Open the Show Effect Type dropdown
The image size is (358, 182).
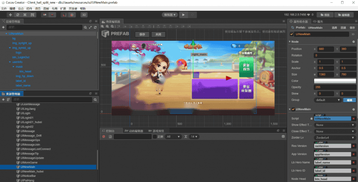point(335,125)
